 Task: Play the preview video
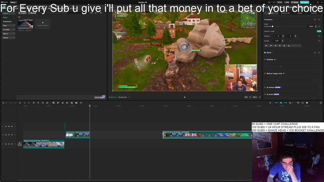pyautogui.click(x=185, y=97)
